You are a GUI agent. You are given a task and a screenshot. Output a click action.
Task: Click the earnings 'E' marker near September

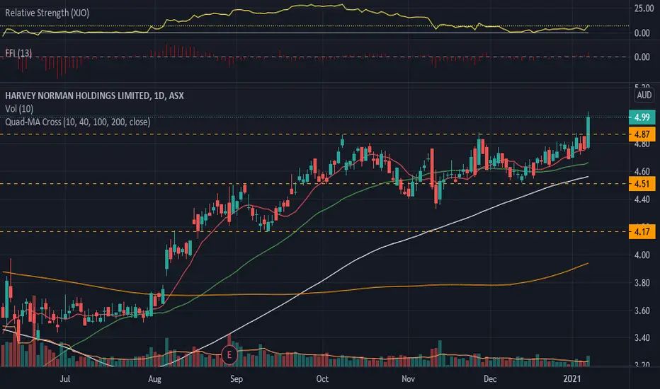coord(229,354)
